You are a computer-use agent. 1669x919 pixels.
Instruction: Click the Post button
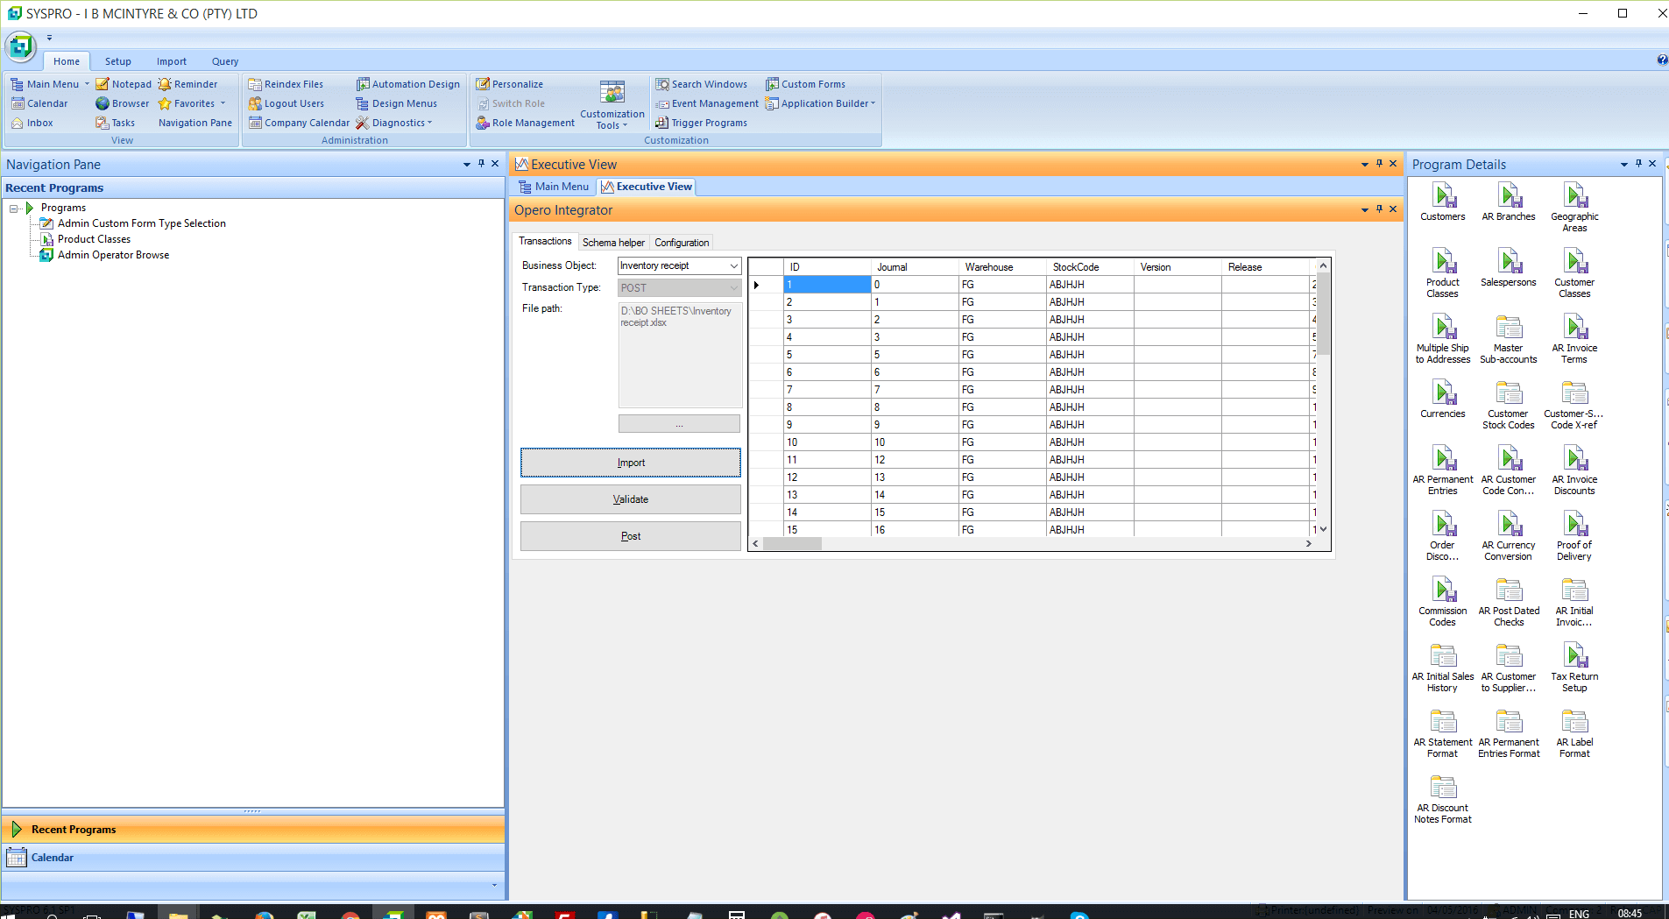[x=631, y=536]
